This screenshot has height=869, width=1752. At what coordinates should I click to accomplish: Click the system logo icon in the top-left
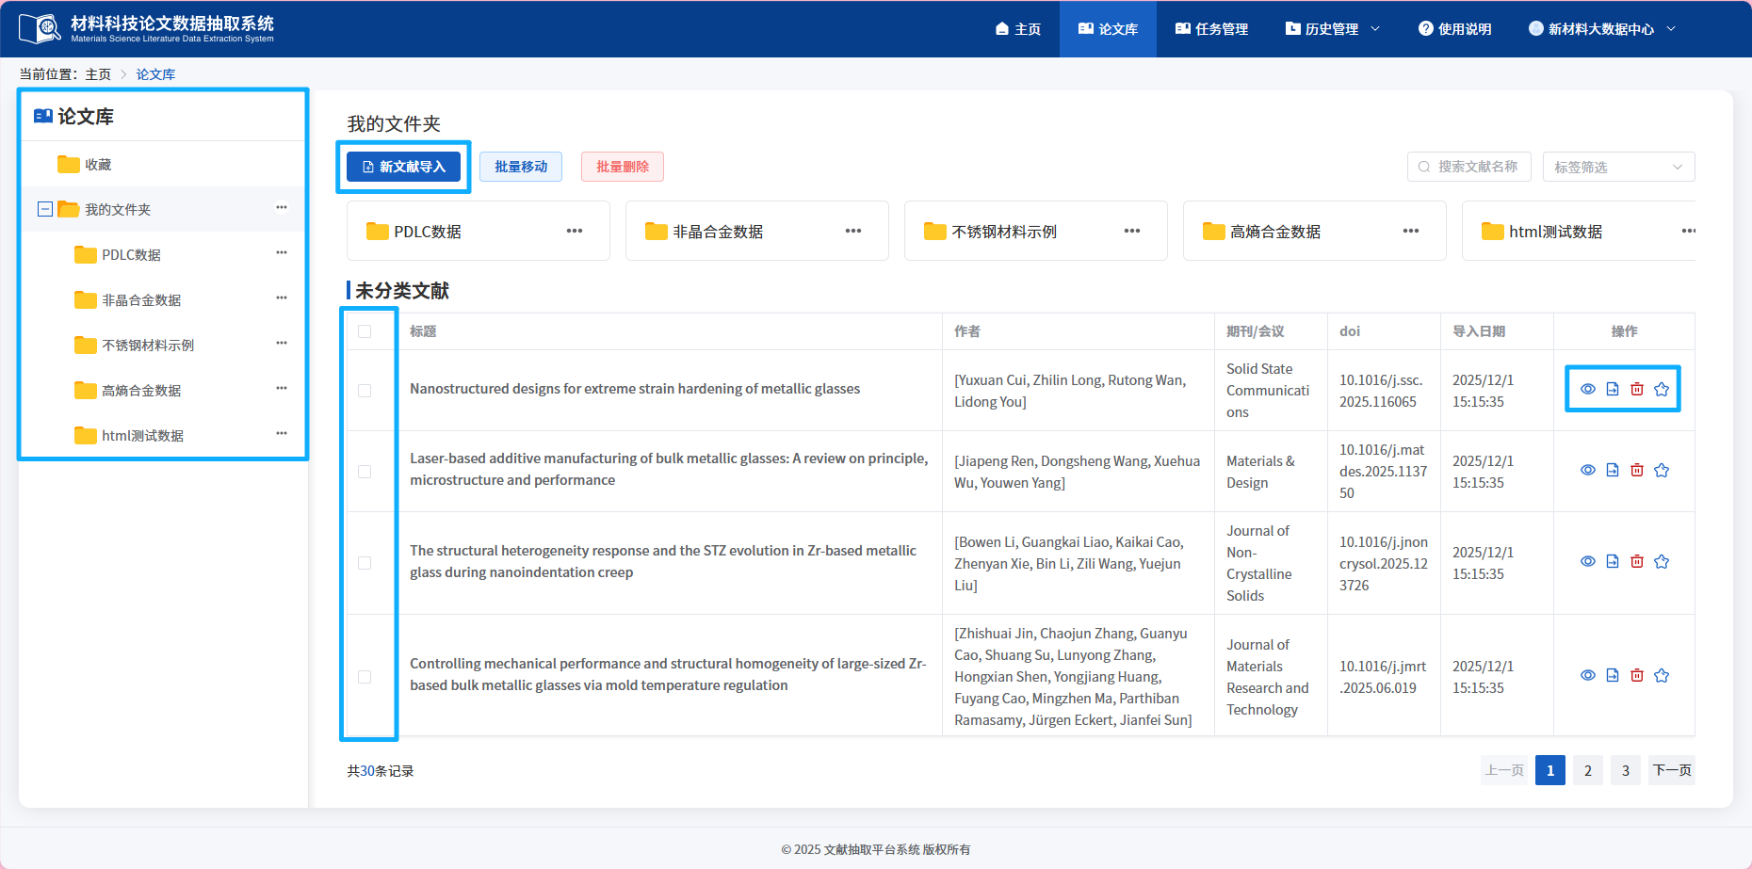tap(39, 27)
